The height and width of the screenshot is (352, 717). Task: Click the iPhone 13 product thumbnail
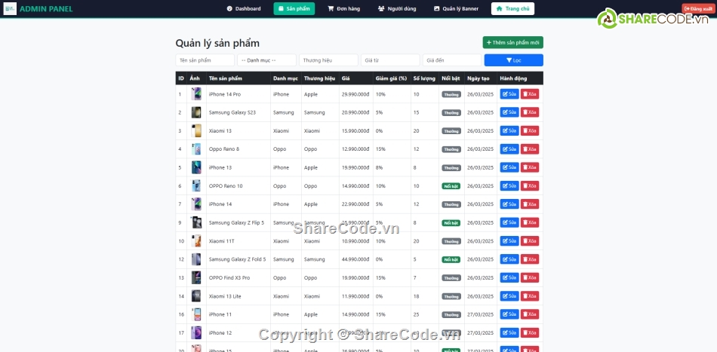[x=196, y=167]
